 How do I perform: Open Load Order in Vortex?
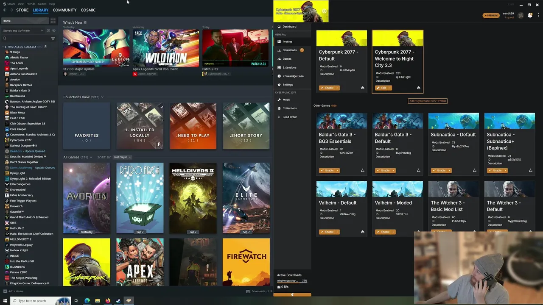pyautogui.click(x=292, y=117)
